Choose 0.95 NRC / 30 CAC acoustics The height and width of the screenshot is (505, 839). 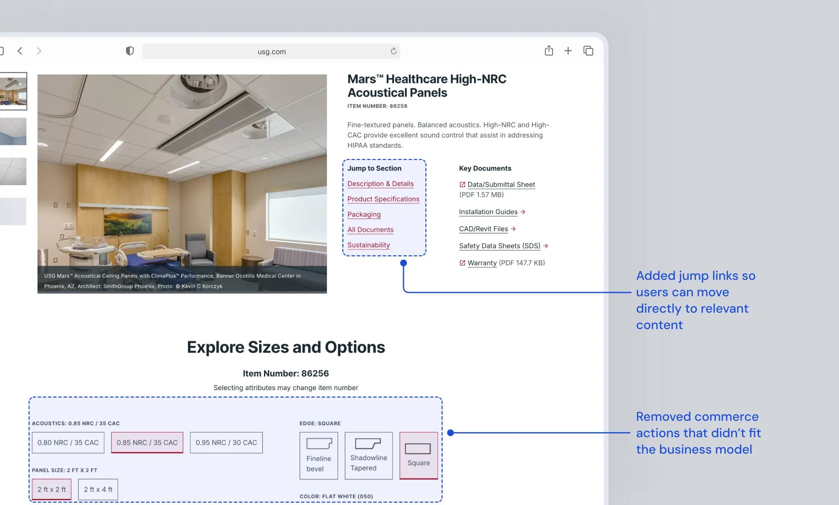tap(226, 443)
